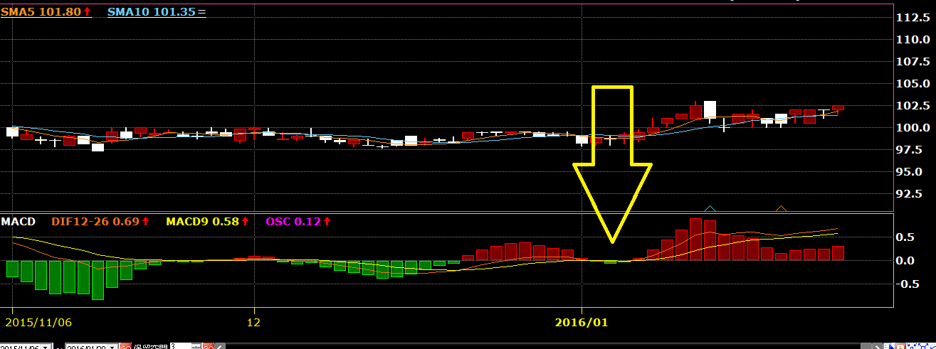The height and width of the screenshot is (349, 936).
Task: Click the SMA10 101.35 indicator label
Action: point(156,11)
